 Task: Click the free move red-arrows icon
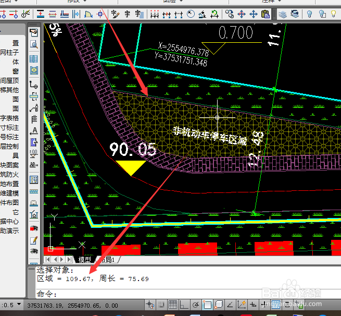point(242,15)
